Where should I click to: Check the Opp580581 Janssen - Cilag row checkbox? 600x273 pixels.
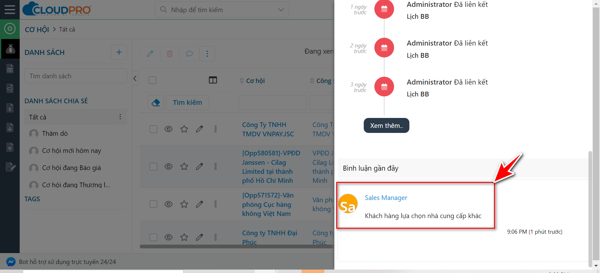pyautogui.click(x=153, y=166)
